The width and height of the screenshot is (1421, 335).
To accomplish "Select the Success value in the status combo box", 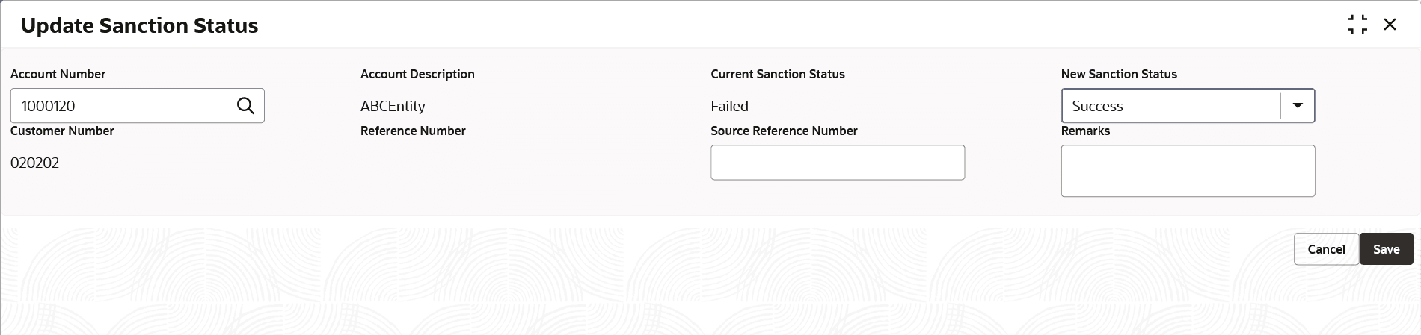I will click(x=1171, y=106).
